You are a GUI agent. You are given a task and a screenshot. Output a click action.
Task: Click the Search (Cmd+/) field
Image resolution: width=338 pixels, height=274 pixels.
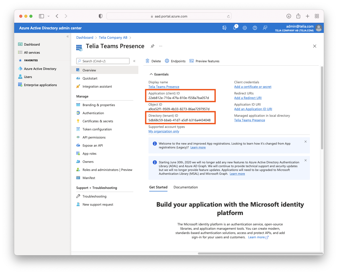[x=103, y=61]
